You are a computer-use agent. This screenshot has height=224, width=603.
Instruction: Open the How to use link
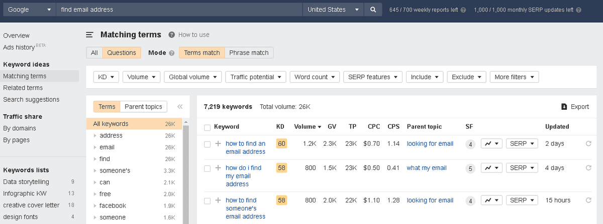194,35
